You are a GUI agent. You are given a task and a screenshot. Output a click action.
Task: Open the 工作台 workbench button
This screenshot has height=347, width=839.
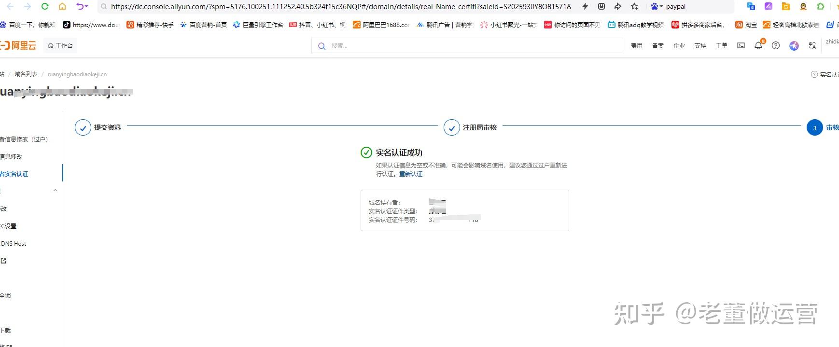(x=60, y=45)
